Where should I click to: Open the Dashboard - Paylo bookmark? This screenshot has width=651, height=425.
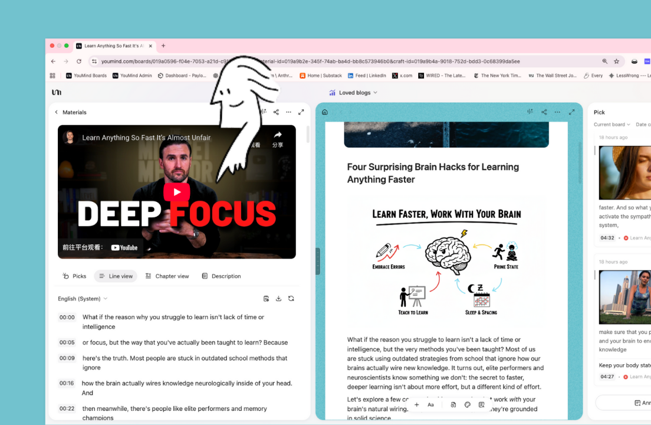click(x=182, y=76)
